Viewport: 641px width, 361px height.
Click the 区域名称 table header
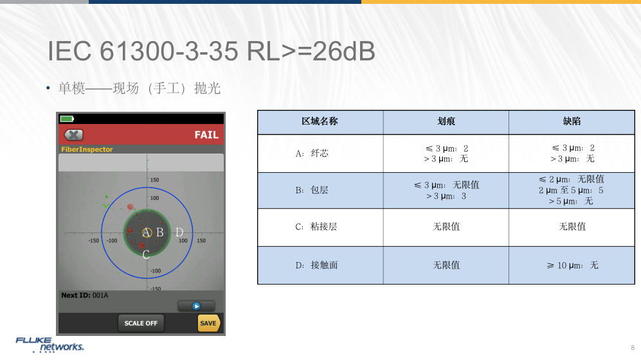coord(320,121)
